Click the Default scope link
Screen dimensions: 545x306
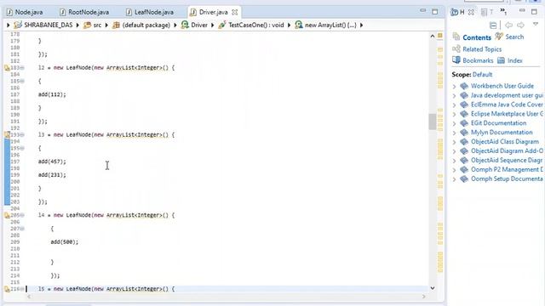click(482, 75)
